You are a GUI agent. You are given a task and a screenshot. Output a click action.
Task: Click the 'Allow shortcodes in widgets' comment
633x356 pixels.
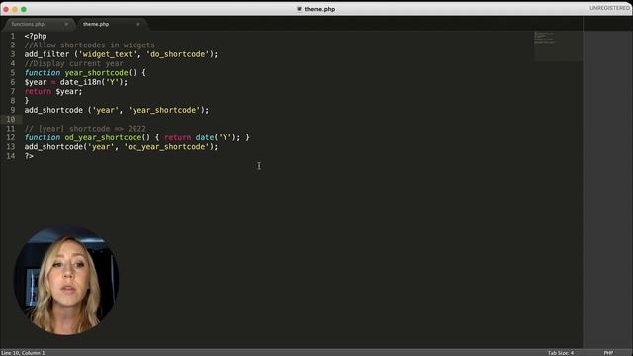[90, 45]
